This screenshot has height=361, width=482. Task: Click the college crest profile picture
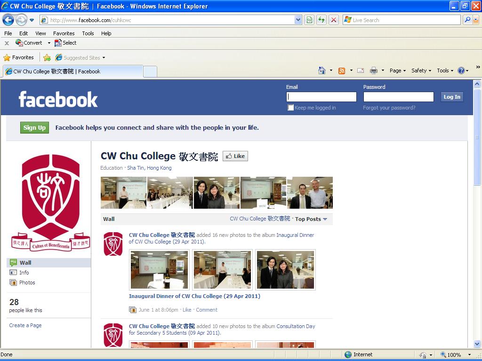point(51,203)
